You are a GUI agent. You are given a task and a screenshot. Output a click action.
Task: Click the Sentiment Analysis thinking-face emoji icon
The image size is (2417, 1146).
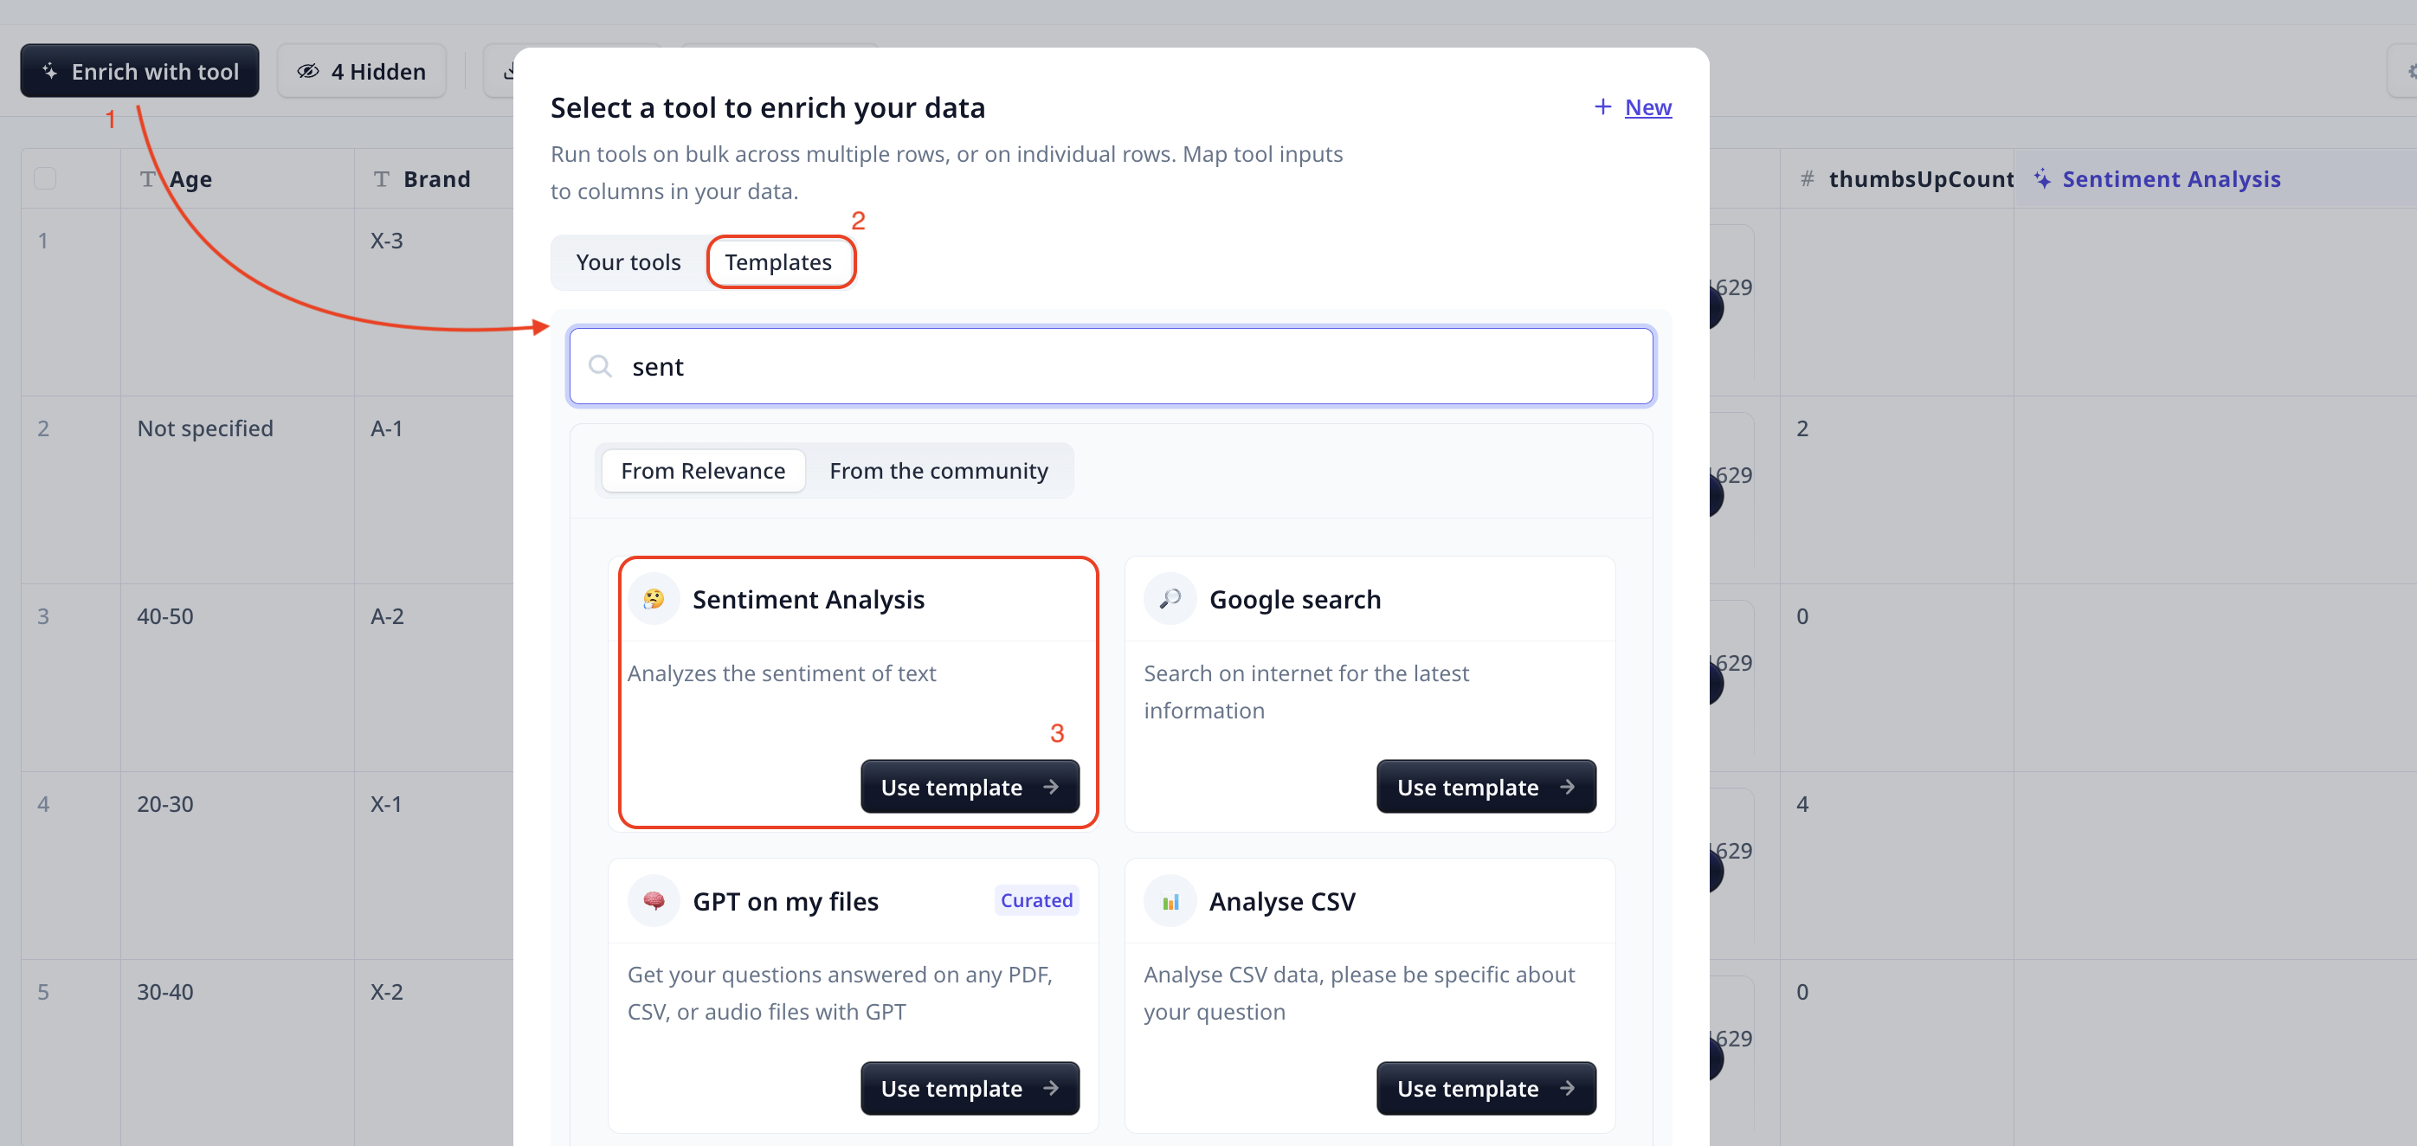coord(654,598)
